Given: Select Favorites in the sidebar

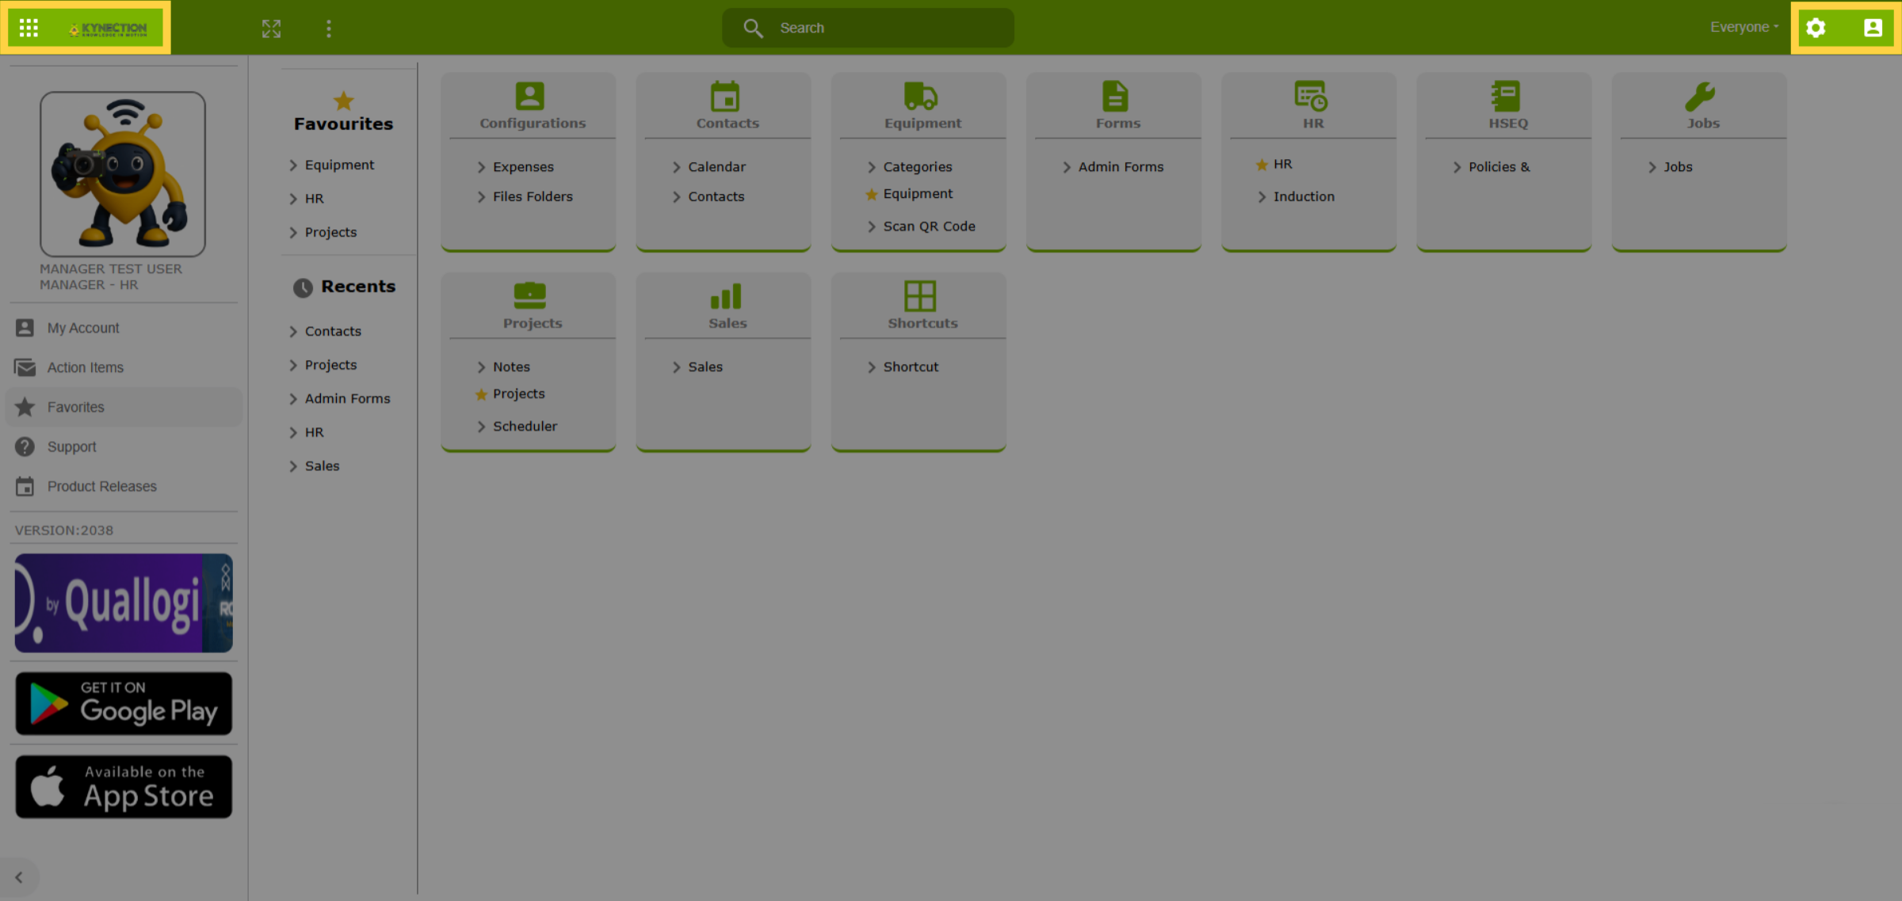Looking at the screenshot, I should click(x=123, y=407).
